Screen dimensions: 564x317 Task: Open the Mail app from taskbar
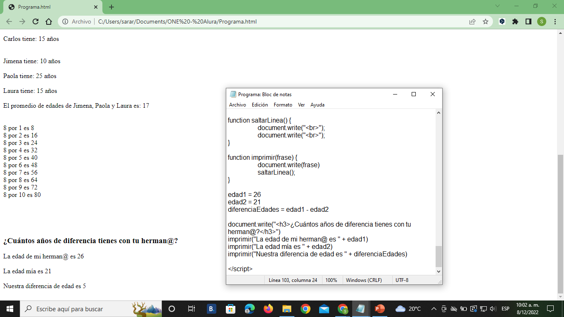pos(324,309)
